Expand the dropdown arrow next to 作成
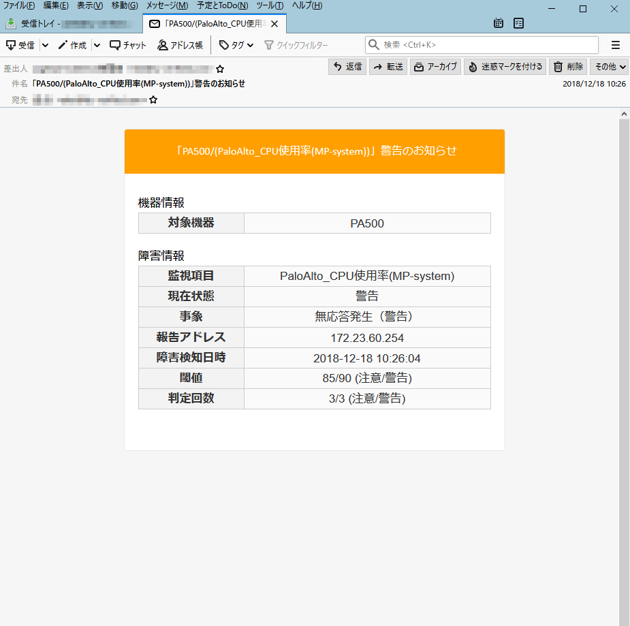This screenshot has height=626, width=630. click(97, 45)
